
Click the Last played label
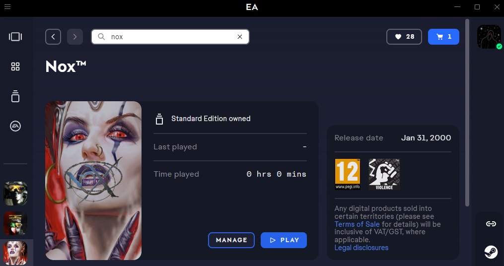[x=175, y=147]
